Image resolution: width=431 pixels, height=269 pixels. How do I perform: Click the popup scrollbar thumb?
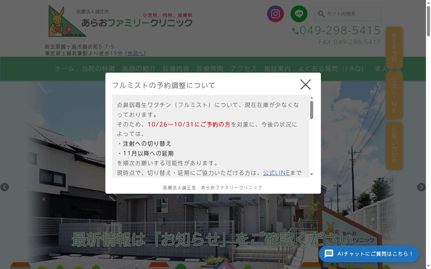[311, 110]
